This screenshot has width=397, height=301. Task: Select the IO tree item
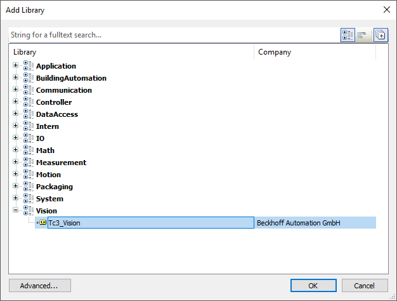coord(40,138)
